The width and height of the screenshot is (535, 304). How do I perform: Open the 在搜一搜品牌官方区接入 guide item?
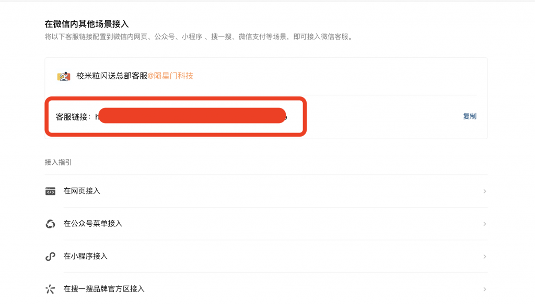coord(104,289)
